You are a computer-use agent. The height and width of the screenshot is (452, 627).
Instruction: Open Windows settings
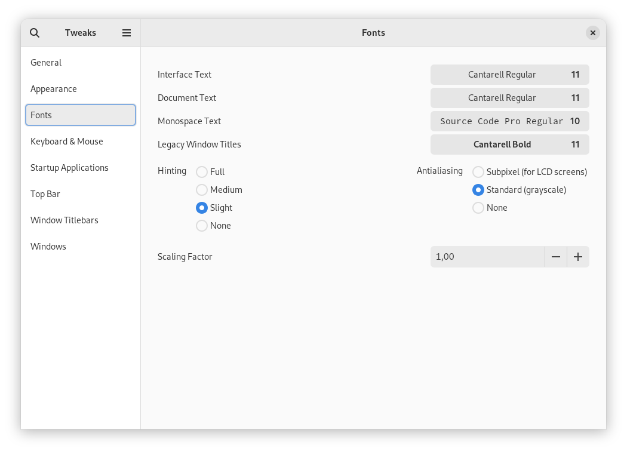click(81, 247)
